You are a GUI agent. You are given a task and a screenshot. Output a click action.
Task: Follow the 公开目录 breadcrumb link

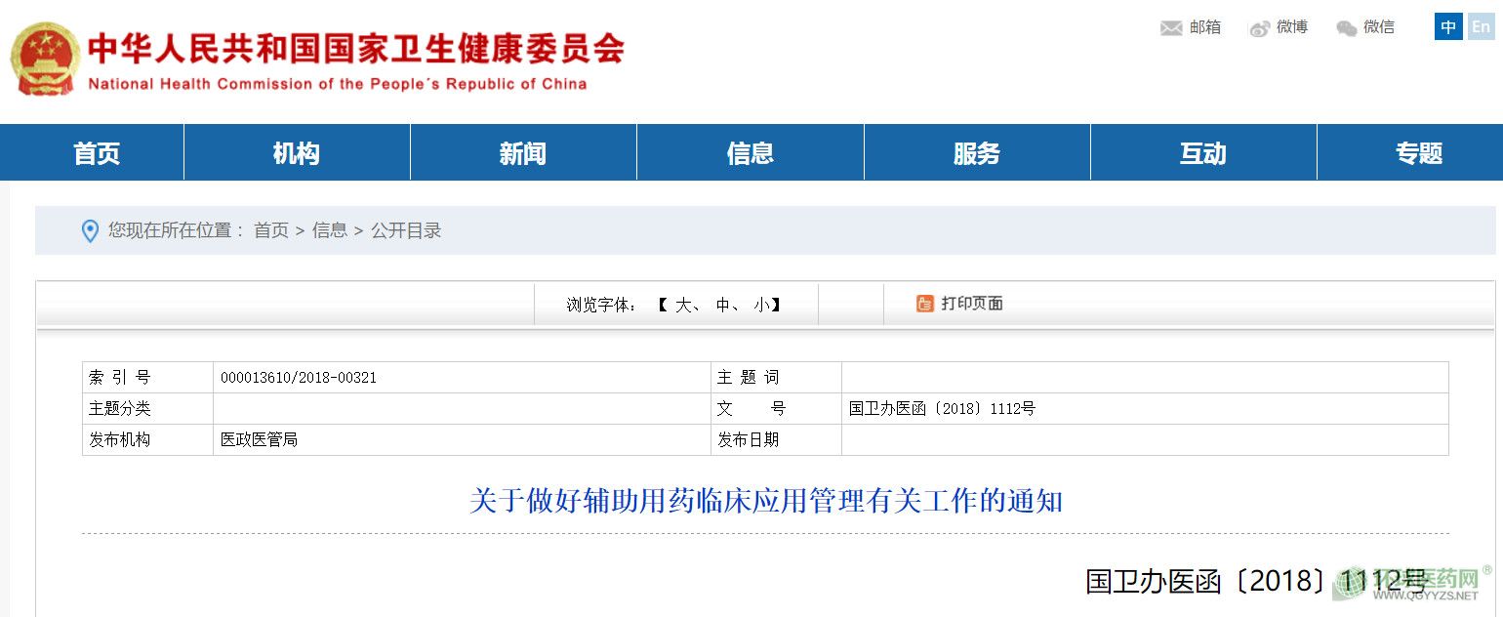pos(406,231)
